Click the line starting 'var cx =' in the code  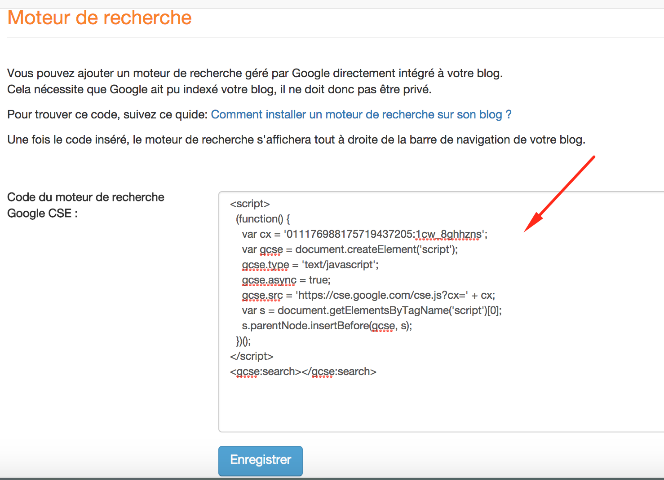pyautogui.click(x=364, y=234)
